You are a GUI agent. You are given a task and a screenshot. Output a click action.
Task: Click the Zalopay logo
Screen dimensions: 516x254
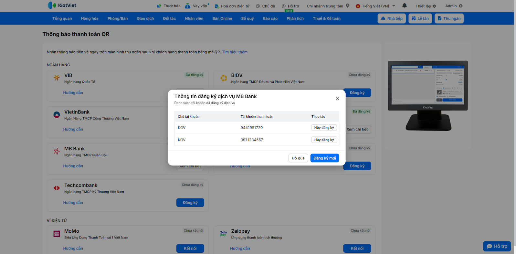[224, 234]
